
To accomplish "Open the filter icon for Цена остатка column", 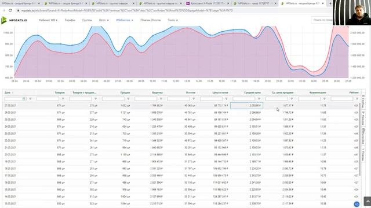I will [x=226, y=99].
